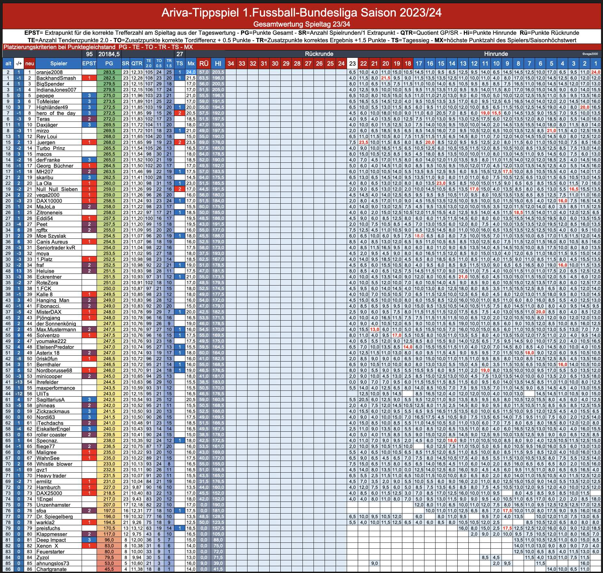Click the 'neu' column header

point(30,64)
